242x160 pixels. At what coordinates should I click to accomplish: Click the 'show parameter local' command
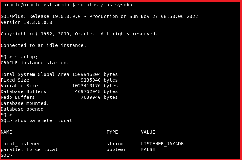[x=43, y=120]
